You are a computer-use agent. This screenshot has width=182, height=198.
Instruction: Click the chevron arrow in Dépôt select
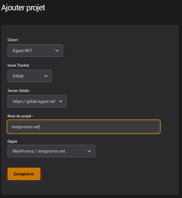pos(89,151)
